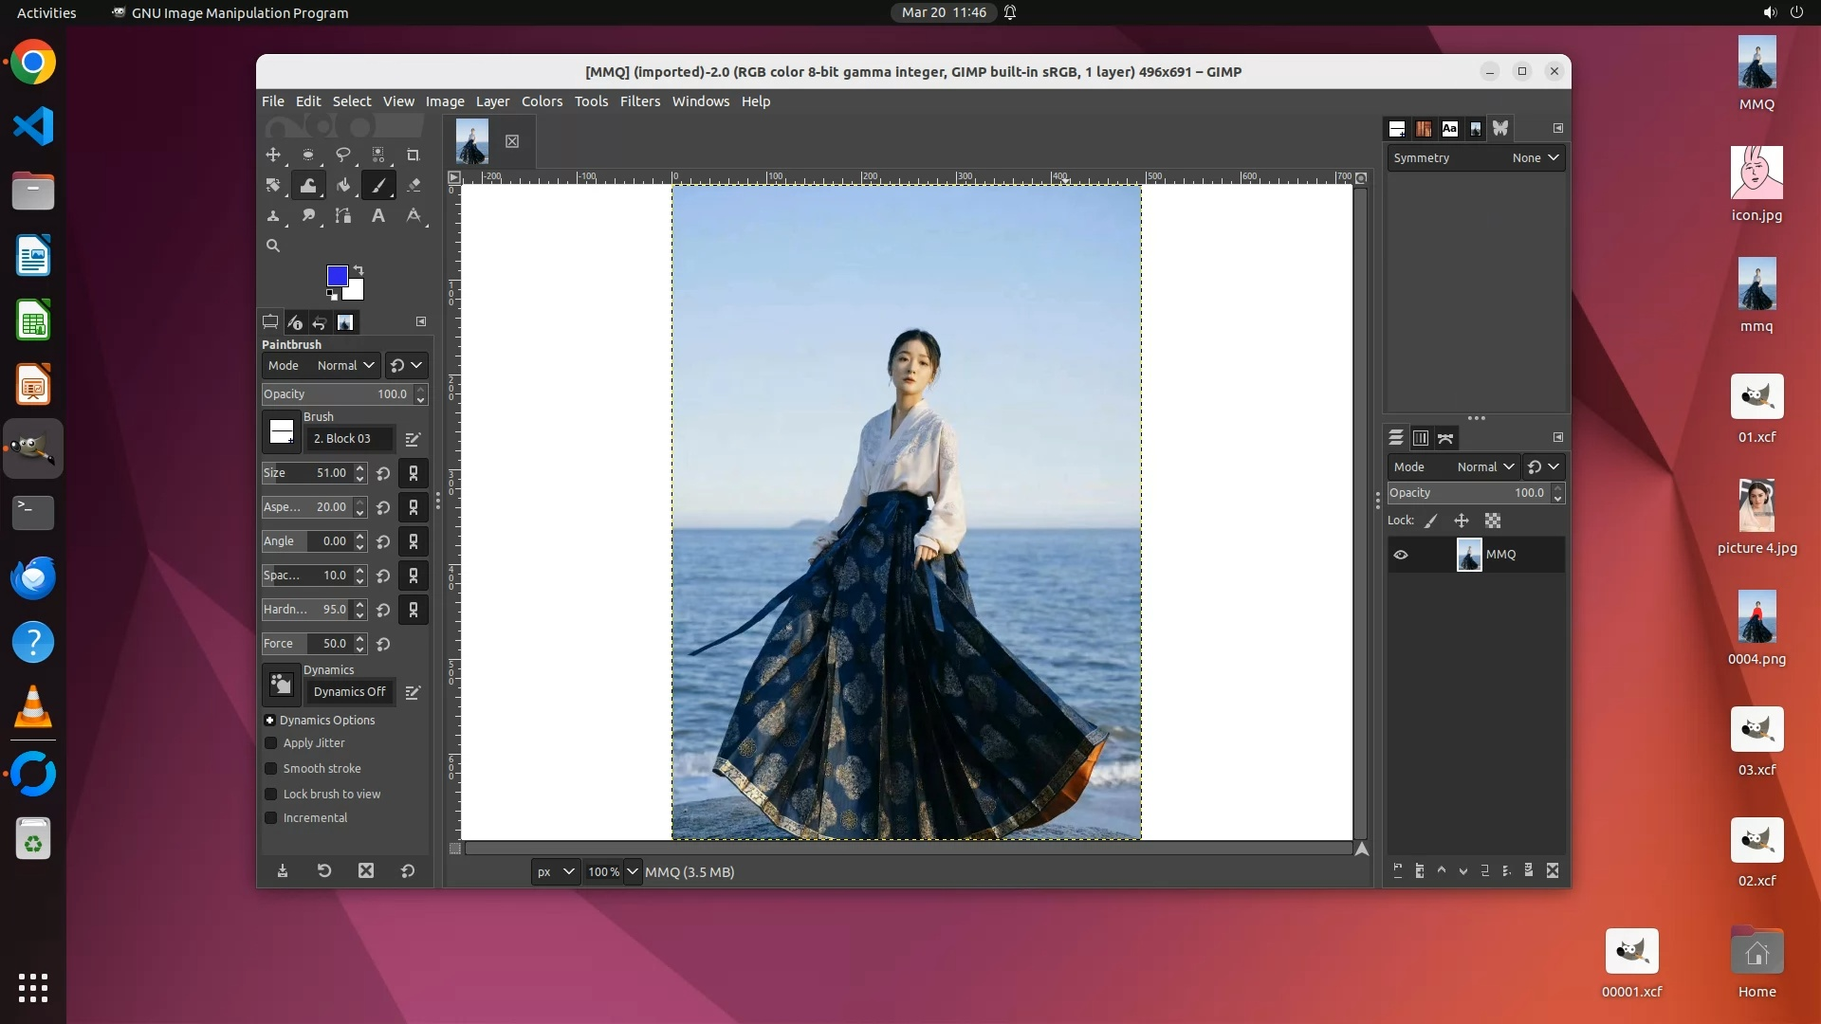1821x1024 pixels.
Task: Select the Free Select lasso tool
Action: tap(343, 155)
